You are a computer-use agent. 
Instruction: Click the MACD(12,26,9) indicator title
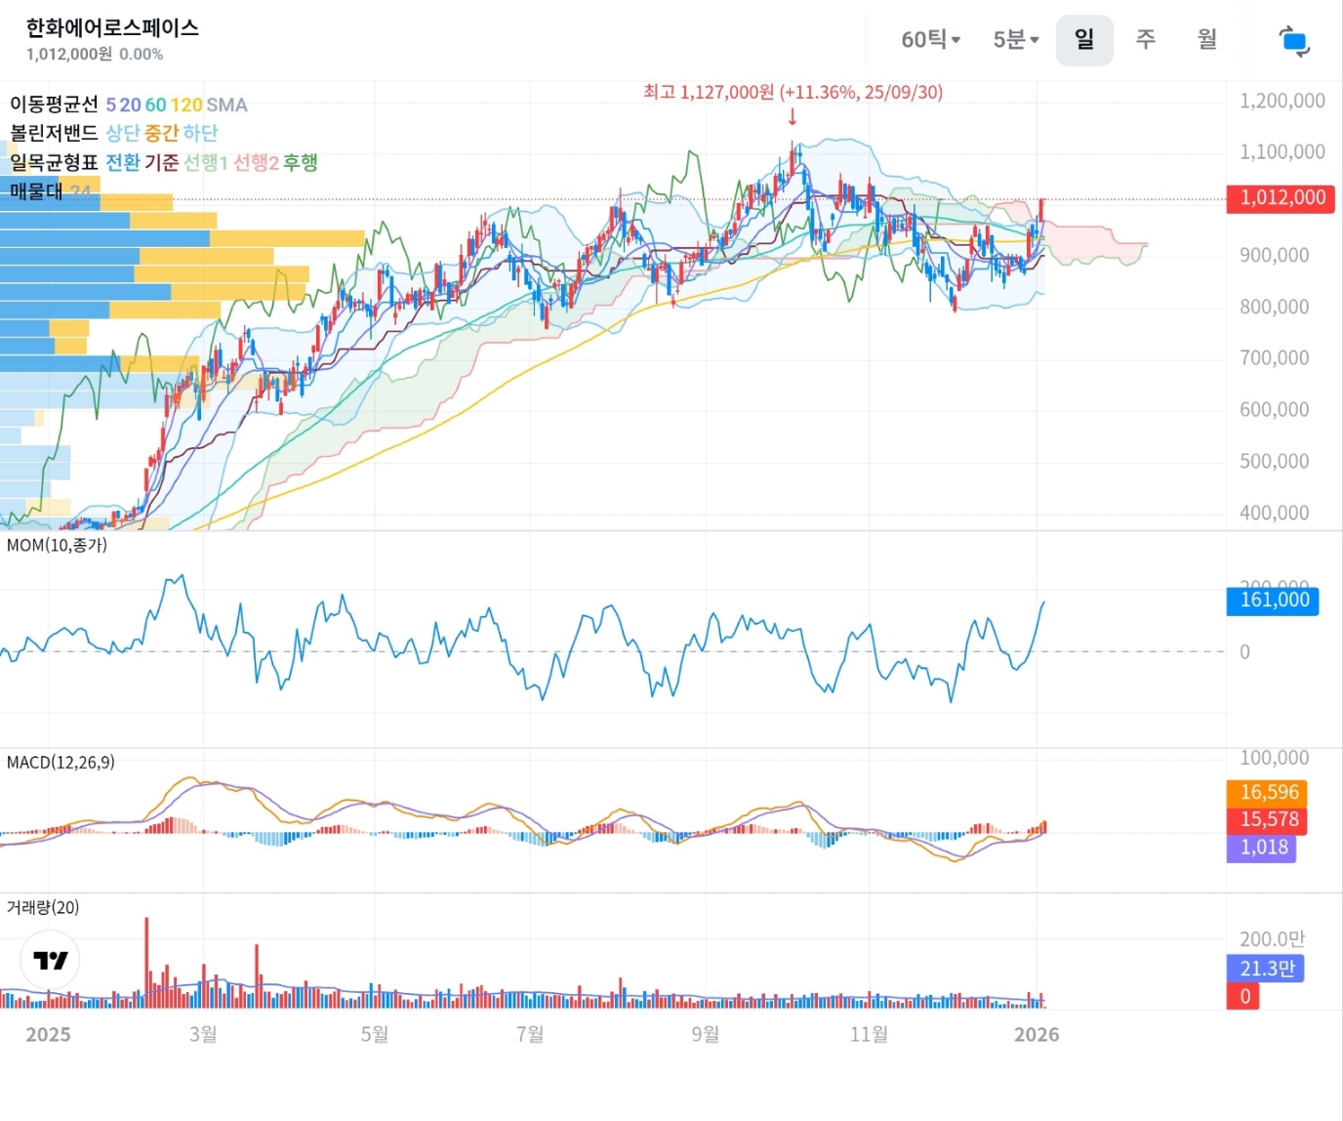(x=61, y=762)
